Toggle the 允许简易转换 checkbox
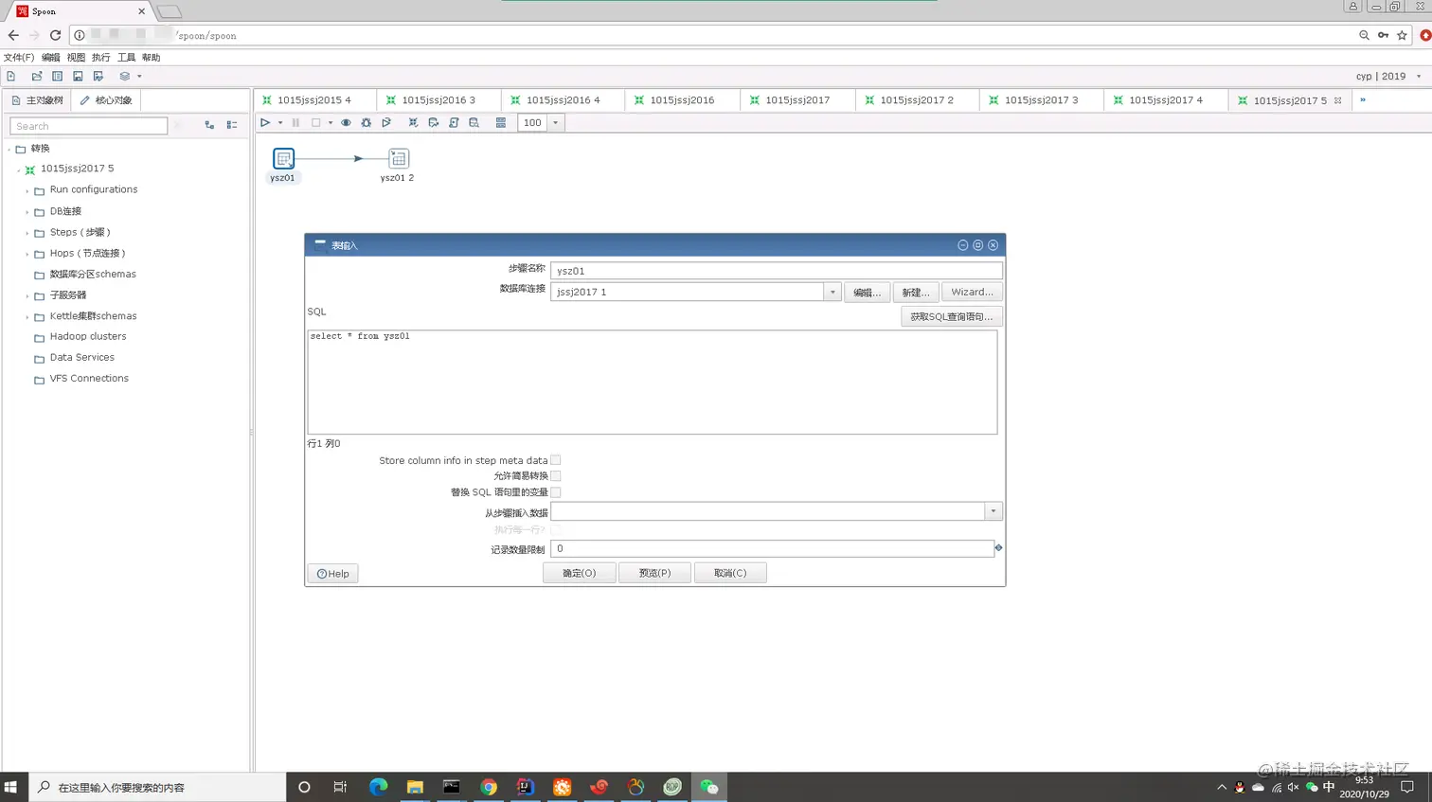Screen dimensions: 1432x802 coord(556,476)
